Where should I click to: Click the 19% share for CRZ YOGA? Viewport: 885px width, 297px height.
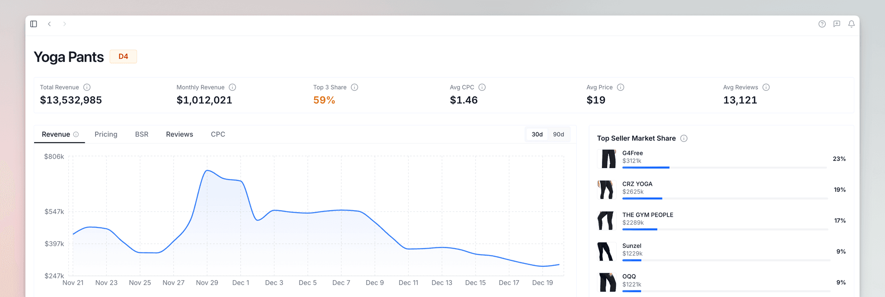840,190
